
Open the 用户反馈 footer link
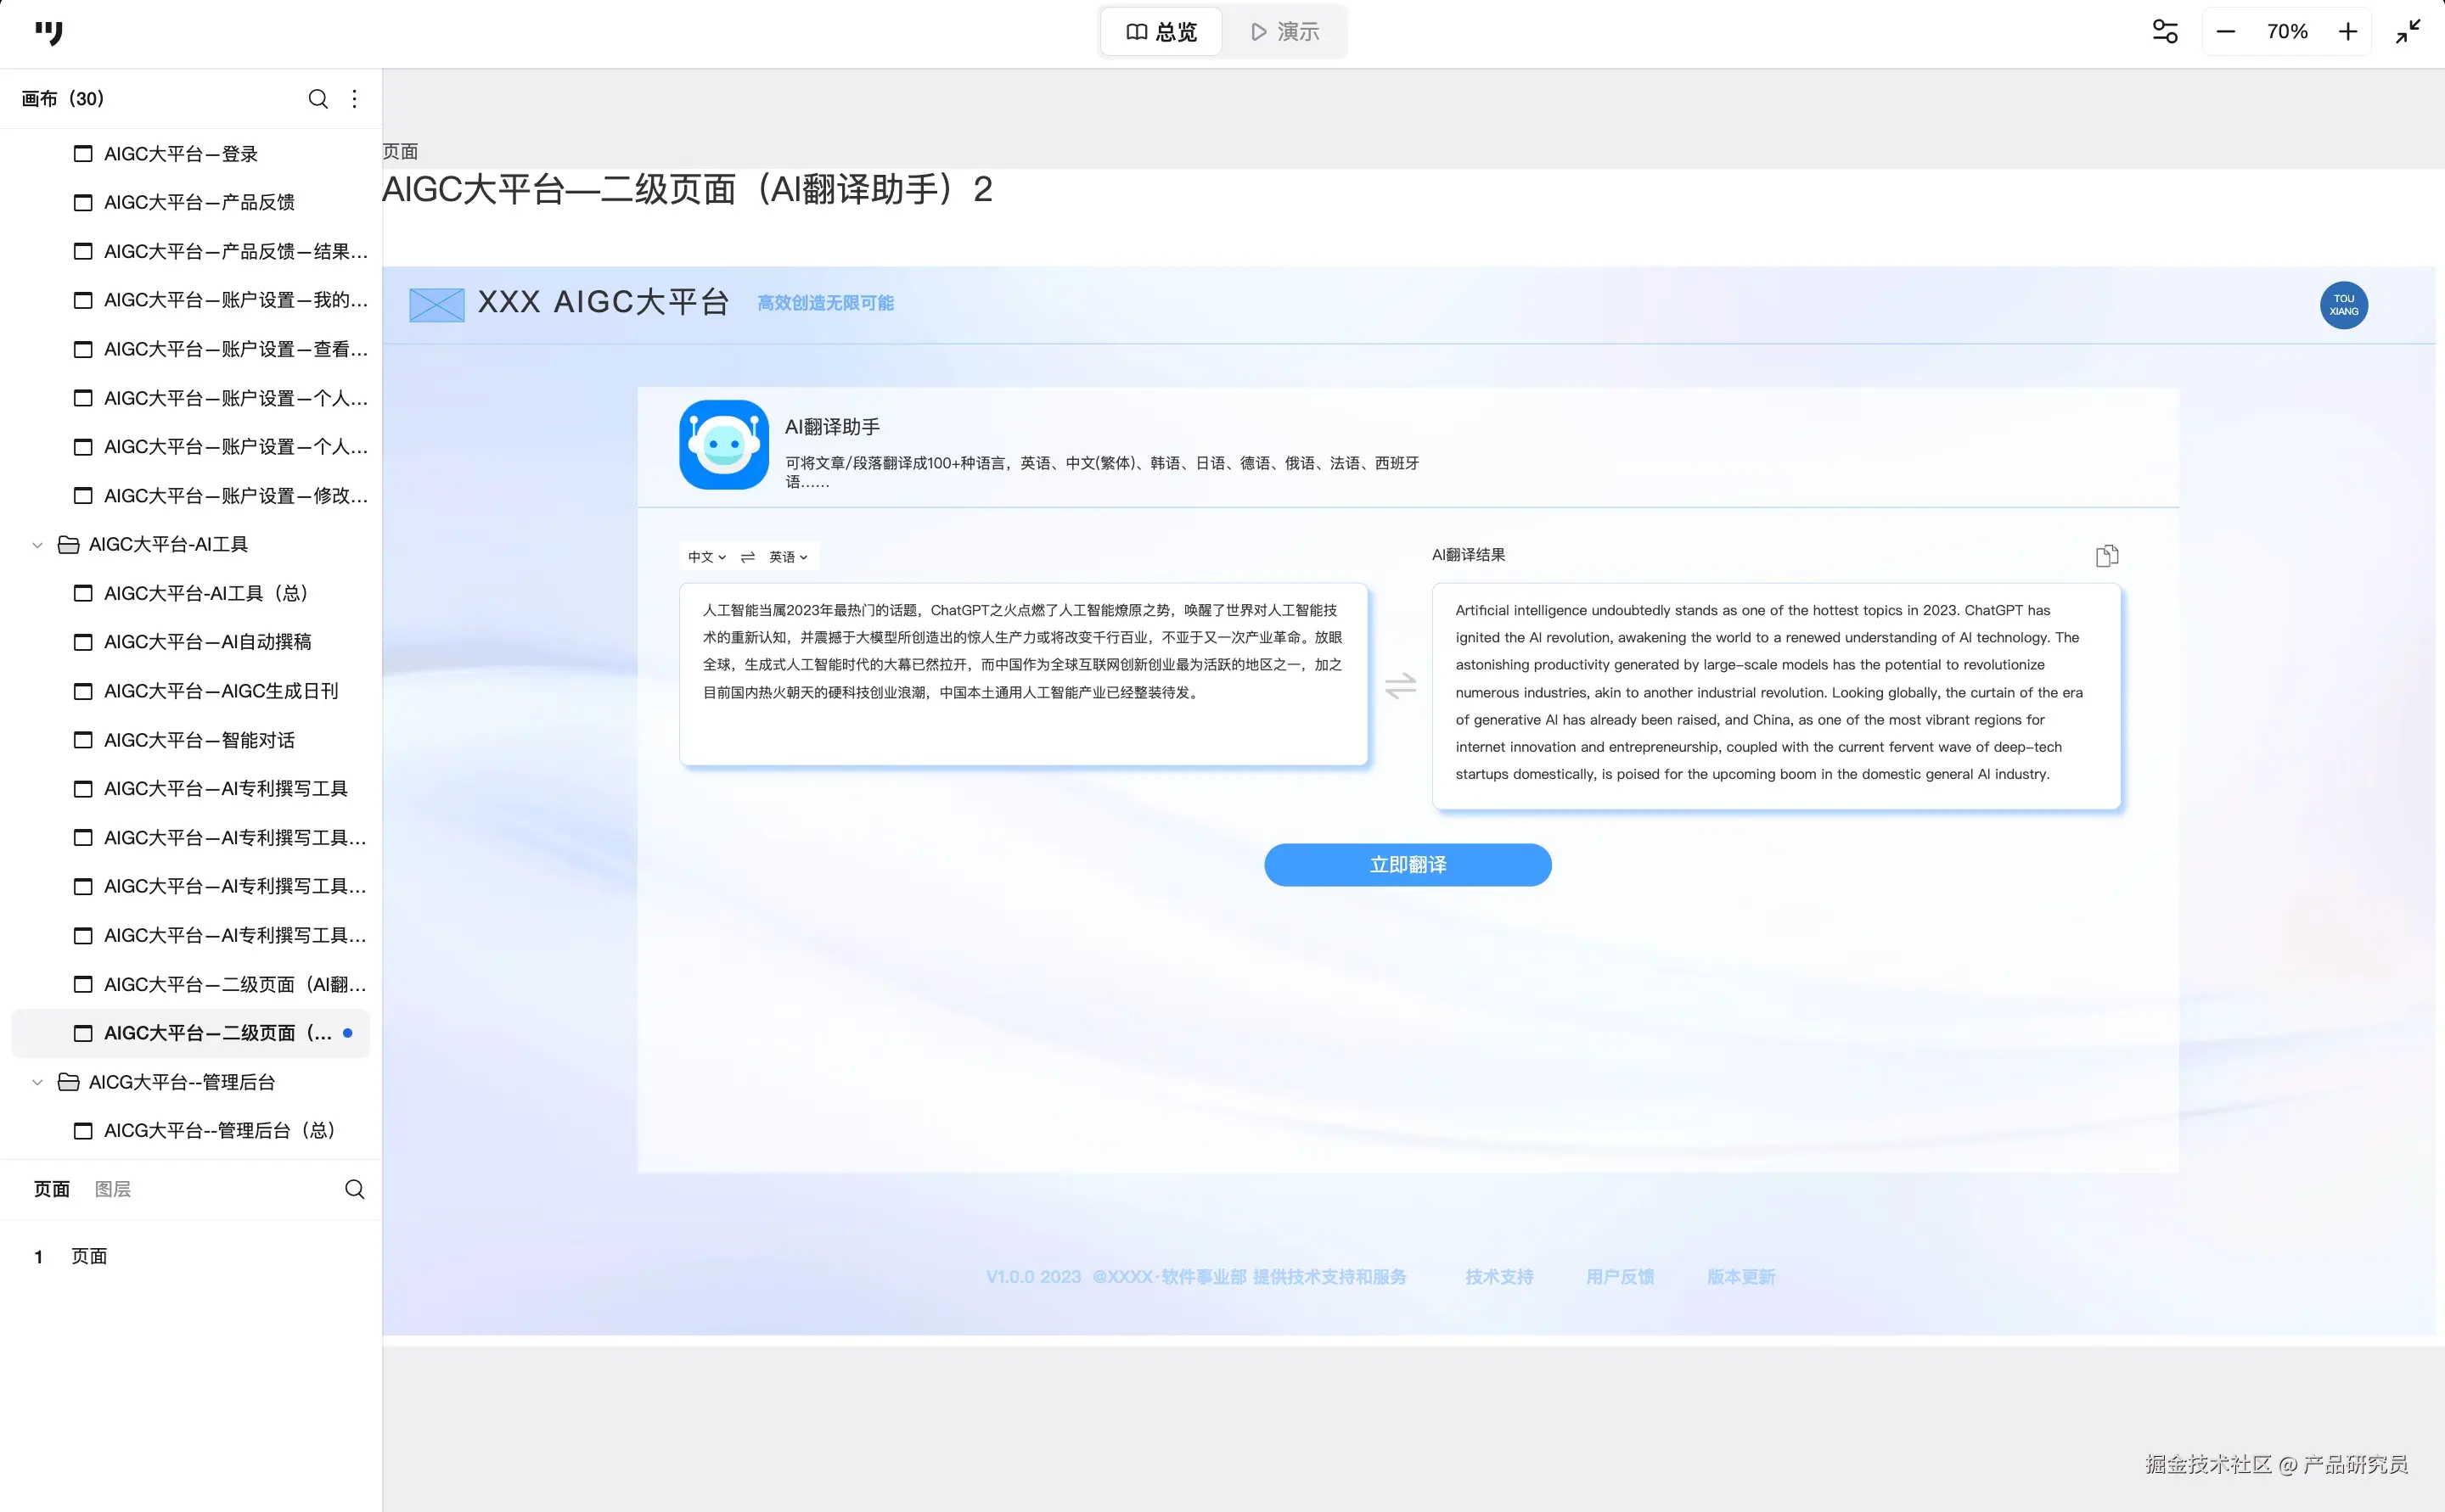pyautogui.click(x=1620, y=1277)
